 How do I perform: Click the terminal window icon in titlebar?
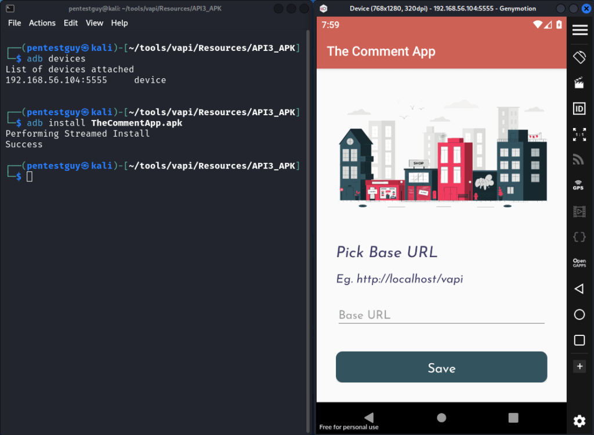click(x=10, y=8)
